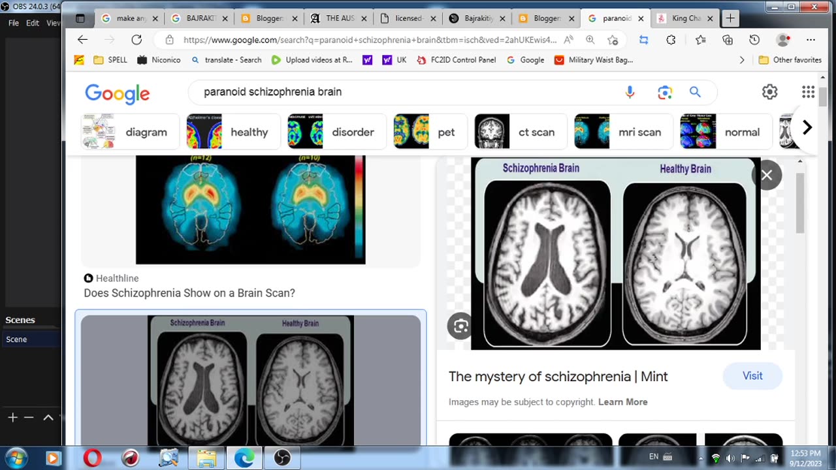Search by image with Google Lens icon
Image resolution: width=836 pixels, height=470 pixels.
click(665, 92)
